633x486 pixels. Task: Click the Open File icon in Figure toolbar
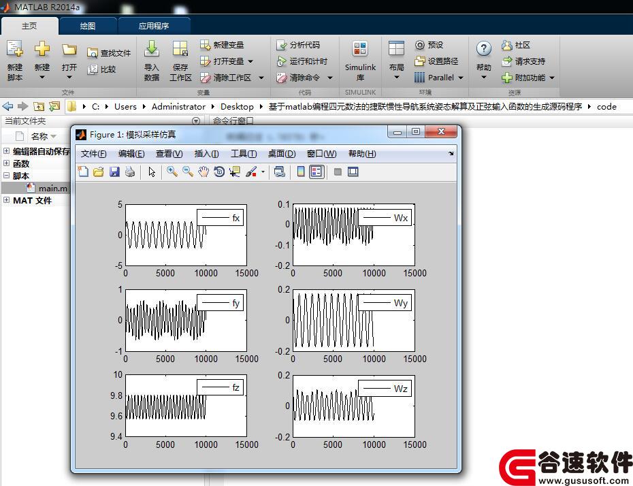pos(99,172)
